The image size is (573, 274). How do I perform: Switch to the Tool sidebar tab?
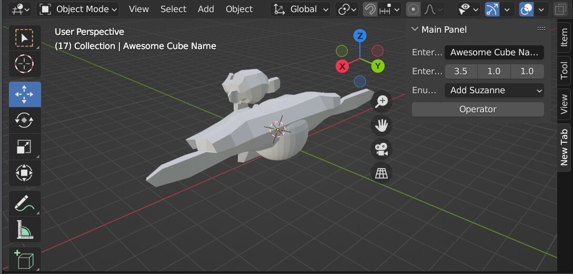pos(564,70)
